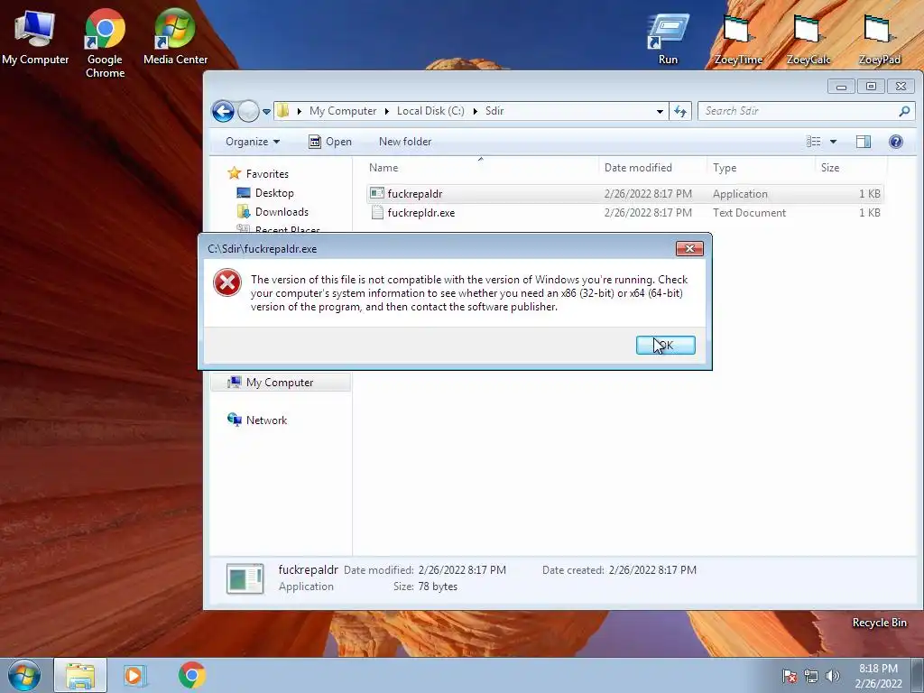Select Local Disk (C:) breadcrumb
924x693 pixels.
coord(430,111)
